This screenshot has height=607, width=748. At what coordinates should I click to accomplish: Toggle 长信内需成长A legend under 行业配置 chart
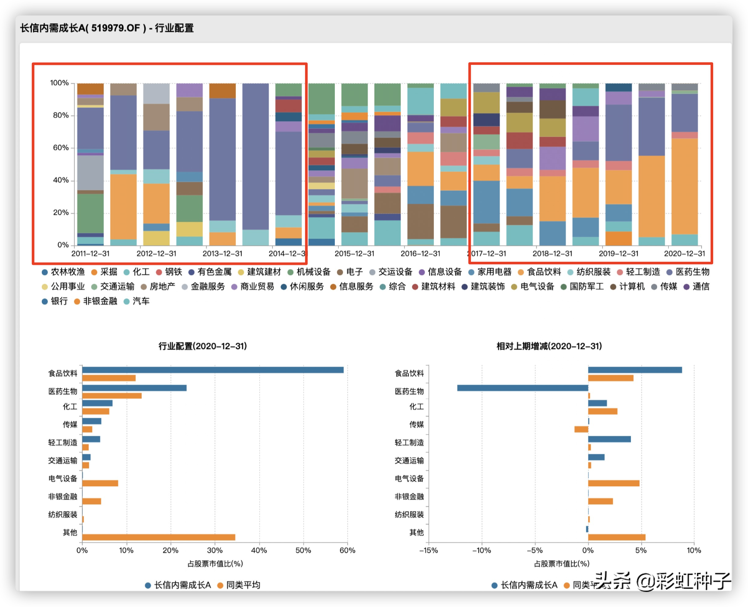click(x=178, y=585)
